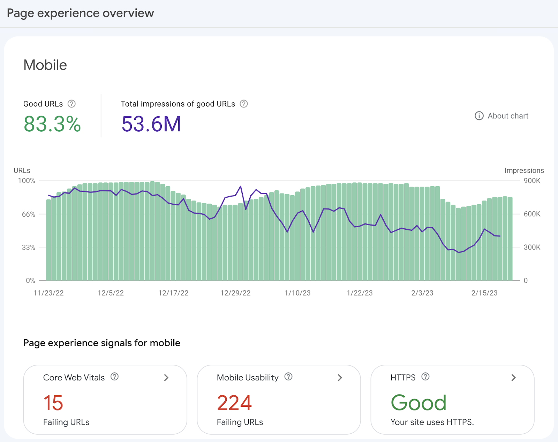The height and width of the screenshot is (442, 558).
Task: Click the Mobile section heading
Action: [x=45, y=65]
